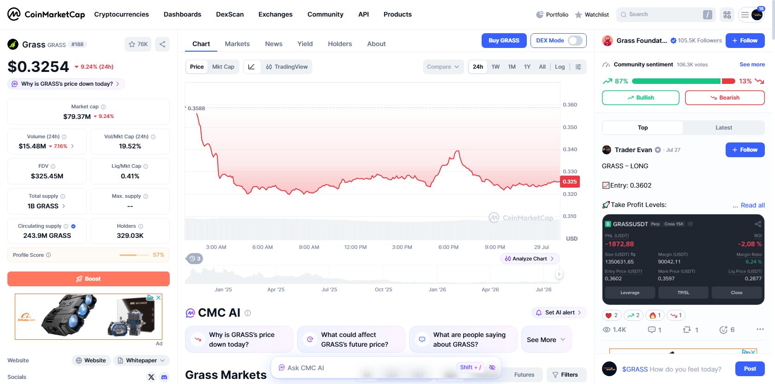Open the X (Twitter) social link
Image resolution: width=775 pixels, height=384 pixels.
tap(151, 377)
